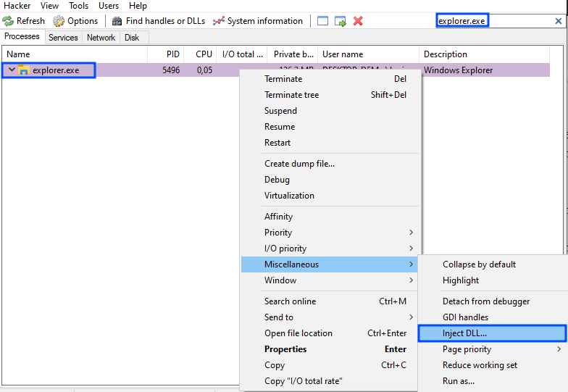Click the Tools menu in the menu bar
Image resolution: width=568 pixels, height=392 pixels.
pos(78,6)
